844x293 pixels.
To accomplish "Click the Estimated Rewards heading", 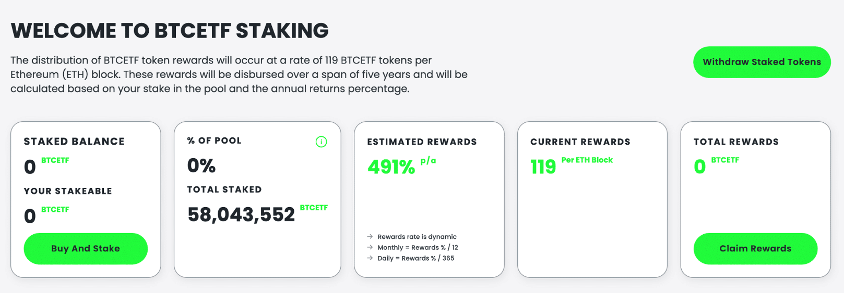I will (x=422, y=142).
